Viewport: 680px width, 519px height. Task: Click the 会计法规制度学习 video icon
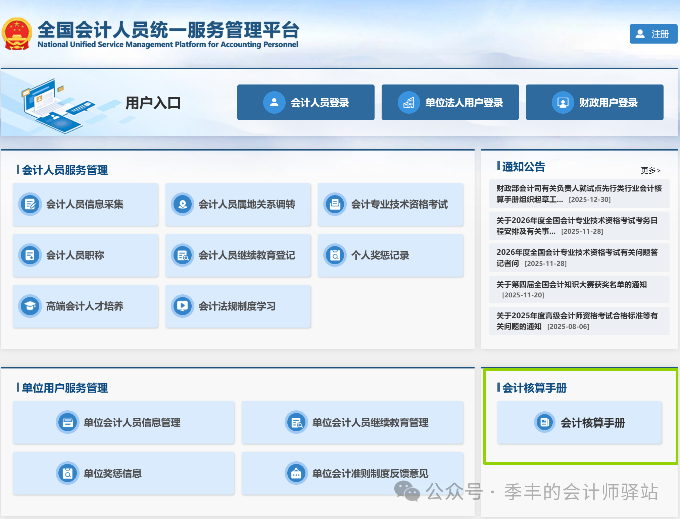pyautogui.click(x=183, y=306)
